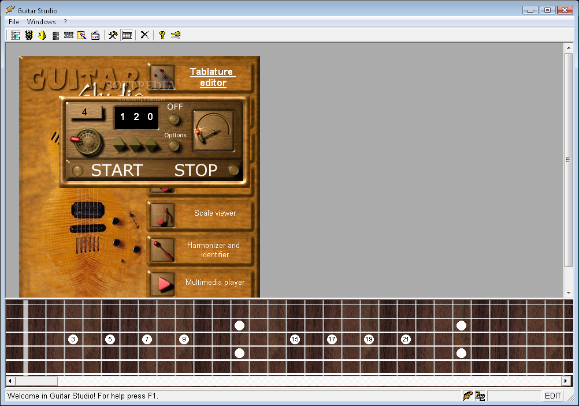
Task: Click fret marker 3 on the fretboard
Action: (73, 339)
